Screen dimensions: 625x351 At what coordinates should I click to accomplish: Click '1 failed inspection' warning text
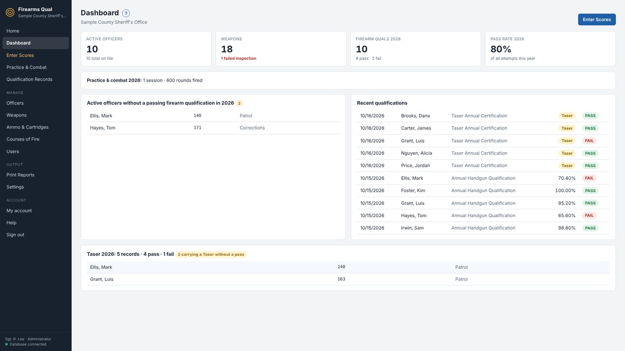239,58
